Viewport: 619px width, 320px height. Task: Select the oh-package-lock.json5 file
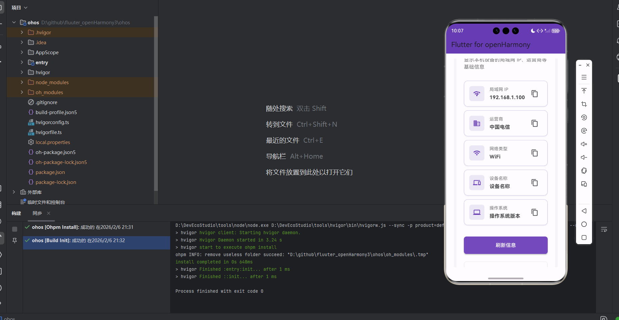61,162
